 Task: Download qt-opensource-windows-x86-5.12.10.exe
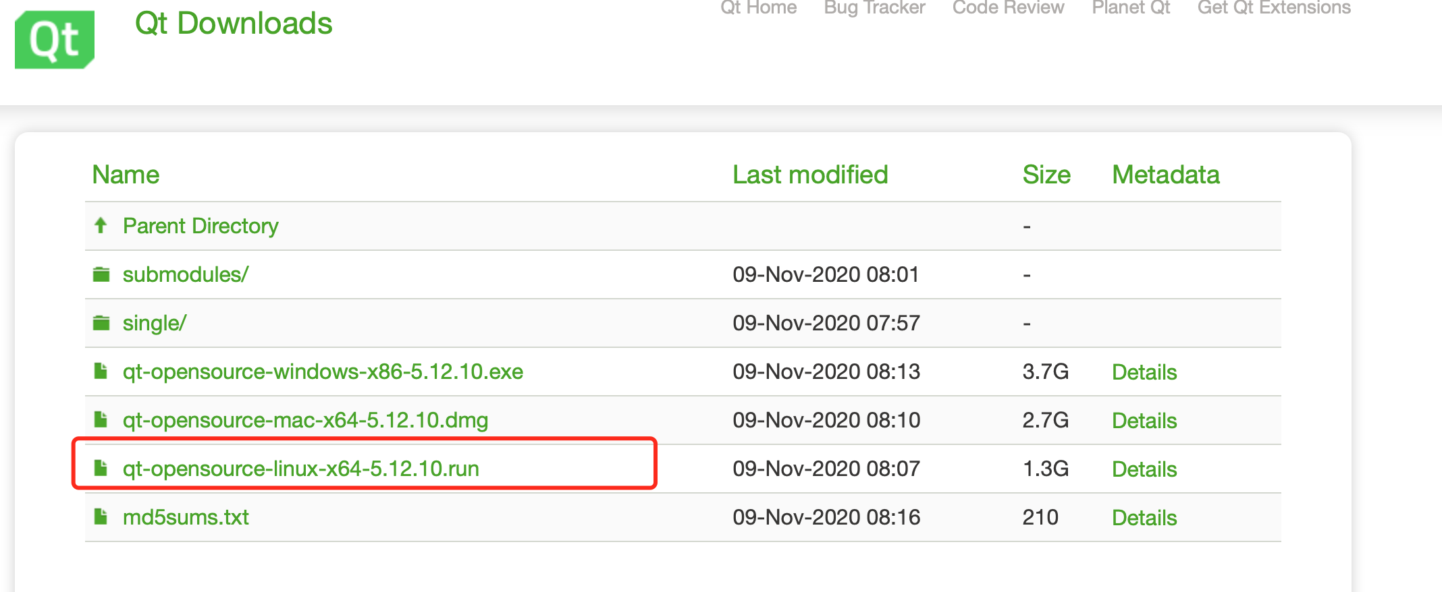click(323, 372)
